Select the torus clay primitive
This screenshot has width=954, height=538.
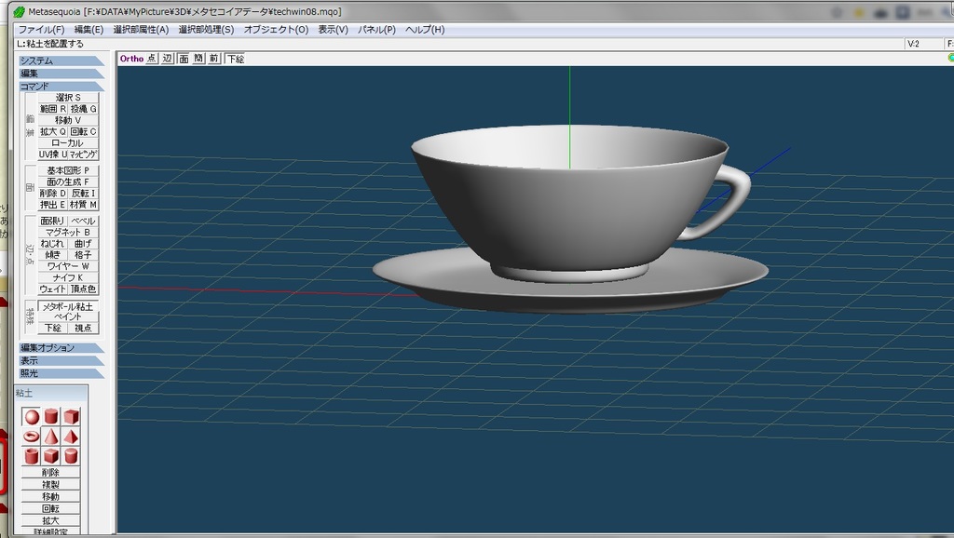point(32,436)
